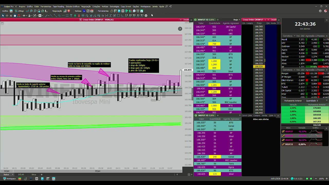Open the Arquivo menu
329x185 pixels.
(x=22, y=6)
